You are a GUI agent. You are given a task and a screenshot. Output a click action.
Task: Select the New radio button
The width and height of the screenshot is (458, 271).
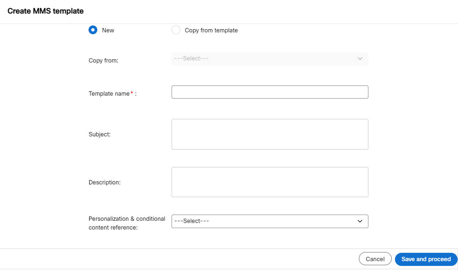93,30
